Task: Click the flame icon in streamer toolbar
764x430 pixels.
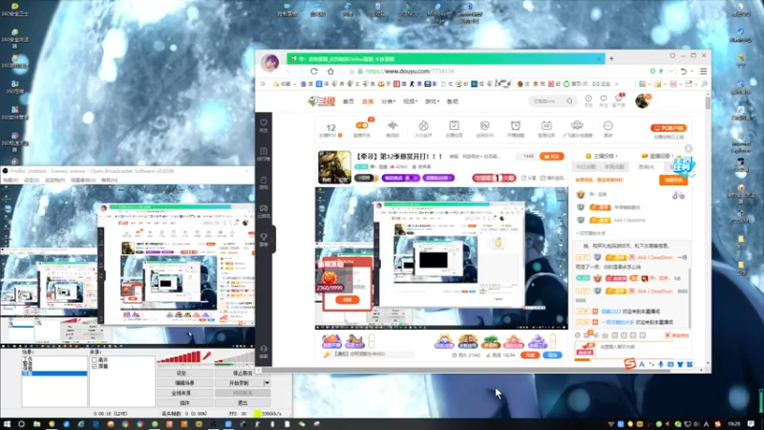Action: [x=423, y=128]
